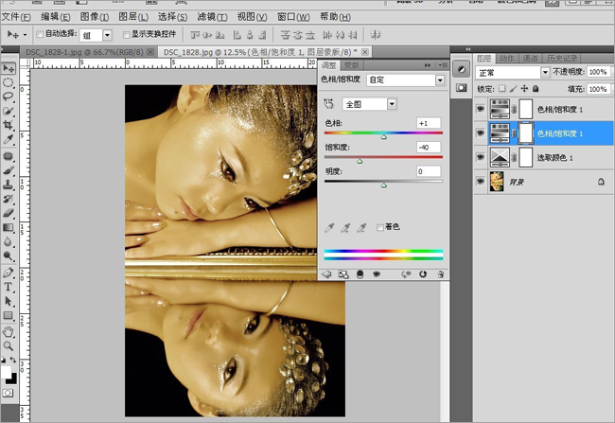The image size is (615, 423).
Task: Click the auto-align layers icon in the options bar
Action: point(376,34)
